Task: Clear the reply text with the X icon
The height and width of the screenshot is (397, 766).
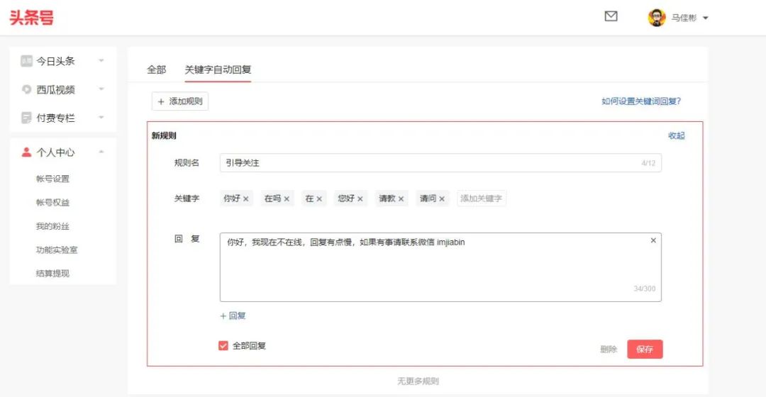Action: click(653, 241)
